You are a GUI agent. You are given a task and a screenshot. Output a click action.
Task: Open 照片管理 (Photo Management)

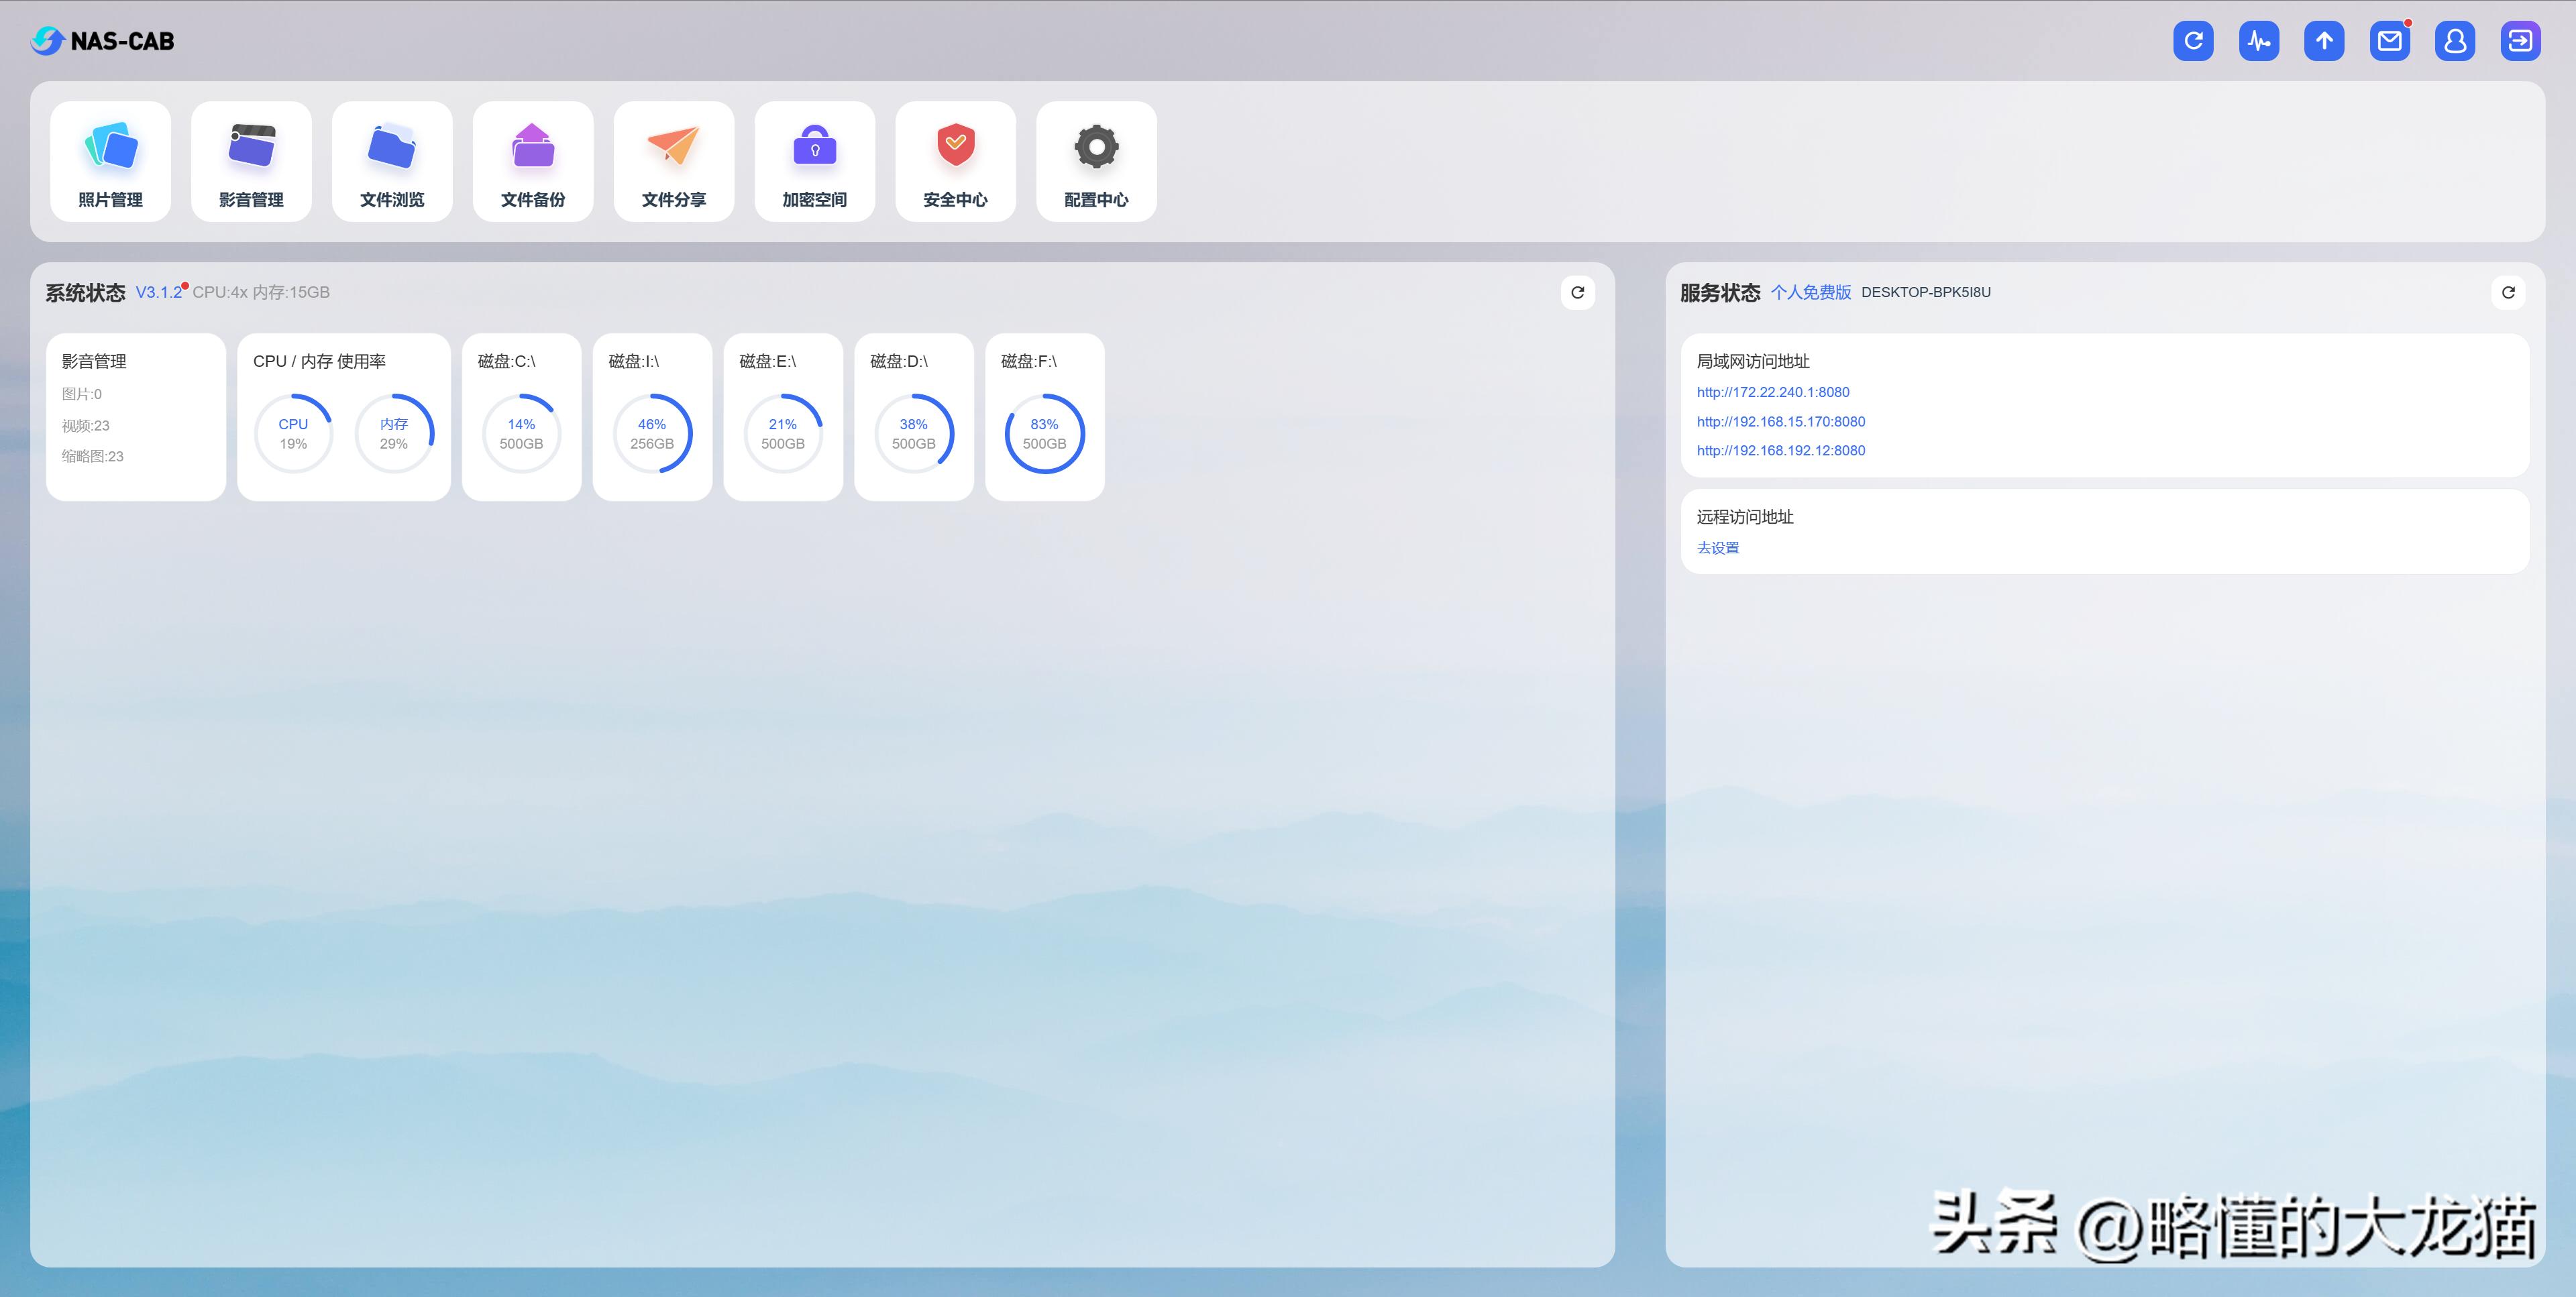point(110,161)
